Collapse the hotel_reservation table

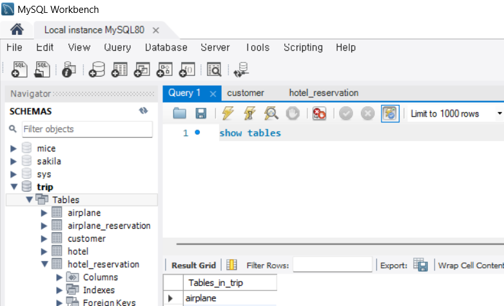tap(44, 264)
